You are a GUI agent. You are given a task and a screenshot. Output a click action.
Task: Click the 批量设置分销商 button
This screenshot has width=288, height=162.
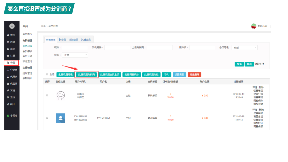(87, 75)
